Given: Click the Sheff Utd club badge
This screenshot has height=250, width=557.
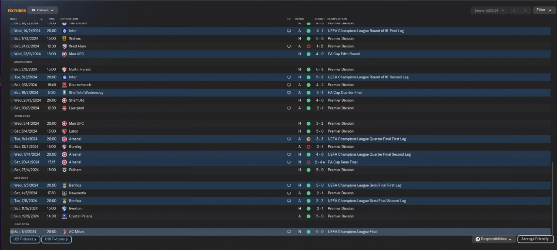Looking at the screenshot, I should pyautogui.click(x=64, y=100).
